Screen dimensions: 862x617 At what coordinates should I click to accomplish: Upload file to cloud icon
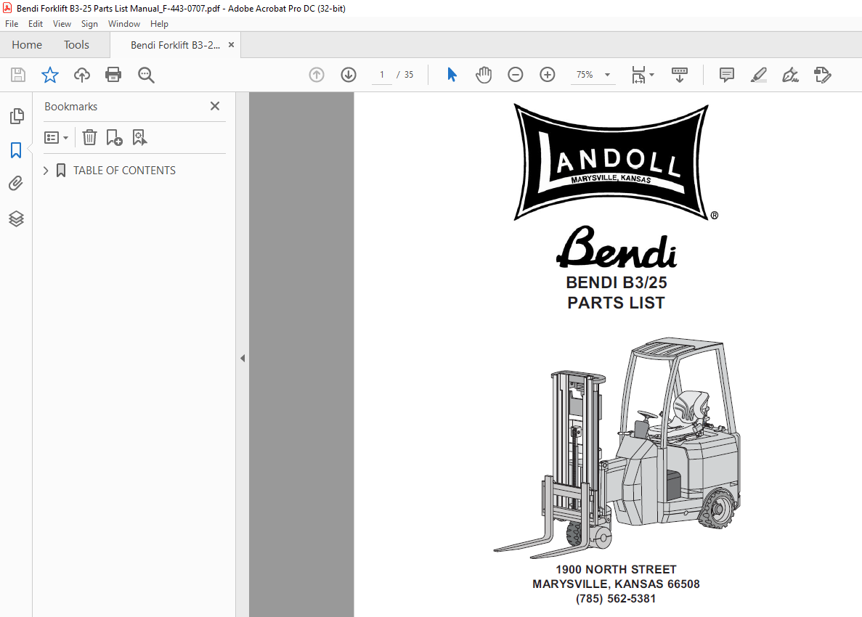pos(82,75)
